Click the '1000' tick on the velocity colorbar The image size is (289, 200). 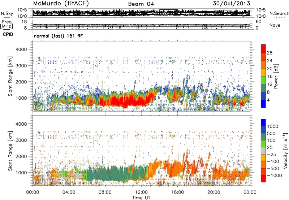272,126
